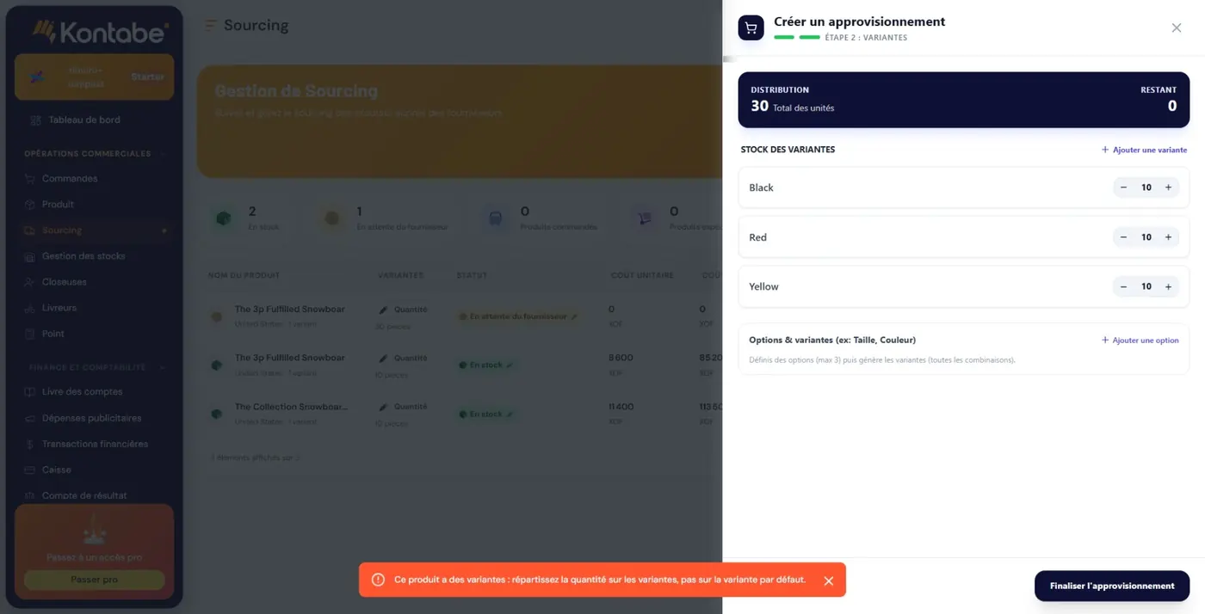Click the Kontabe logo
Viewport: 1205px width, 614px height.
pos(100,32)
